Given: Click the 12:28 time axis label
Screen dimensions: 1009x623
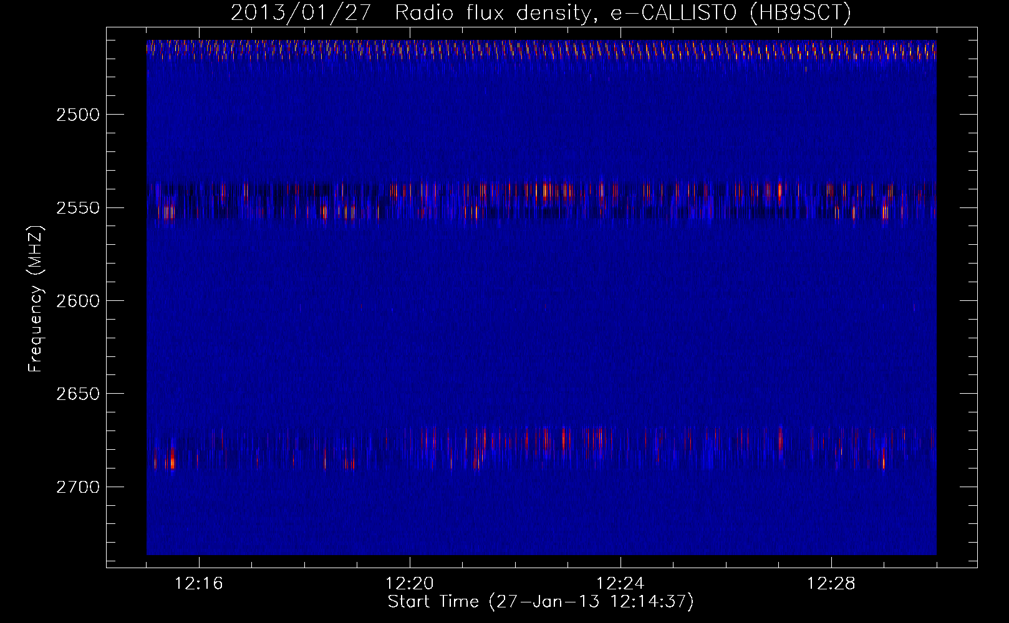Looking at the screenshot, I should pyautogui.click(x=831, y=584).
